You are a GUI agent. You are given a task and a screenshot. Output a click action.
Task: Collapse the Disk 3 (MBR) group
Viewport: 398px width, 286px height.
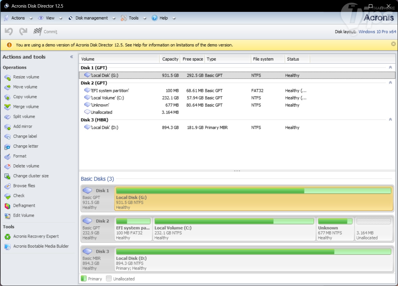pos(390,120)
